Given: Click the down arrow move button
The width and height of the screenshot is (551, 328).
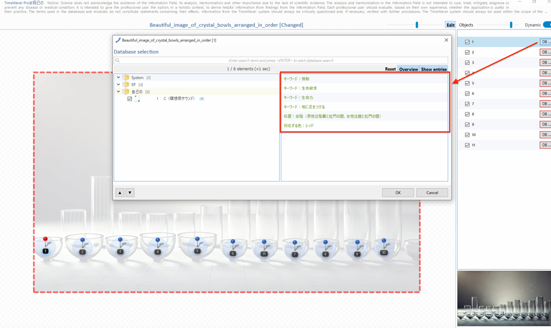Looking at the screenshot, I should pyautogui.click(x=130, y=193).
